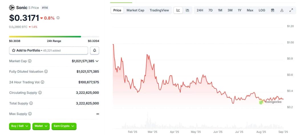The height and width of the screenshot is (135, 308).
Task: Click the Fully Diluted Valuation info icon
Action: 46,71
